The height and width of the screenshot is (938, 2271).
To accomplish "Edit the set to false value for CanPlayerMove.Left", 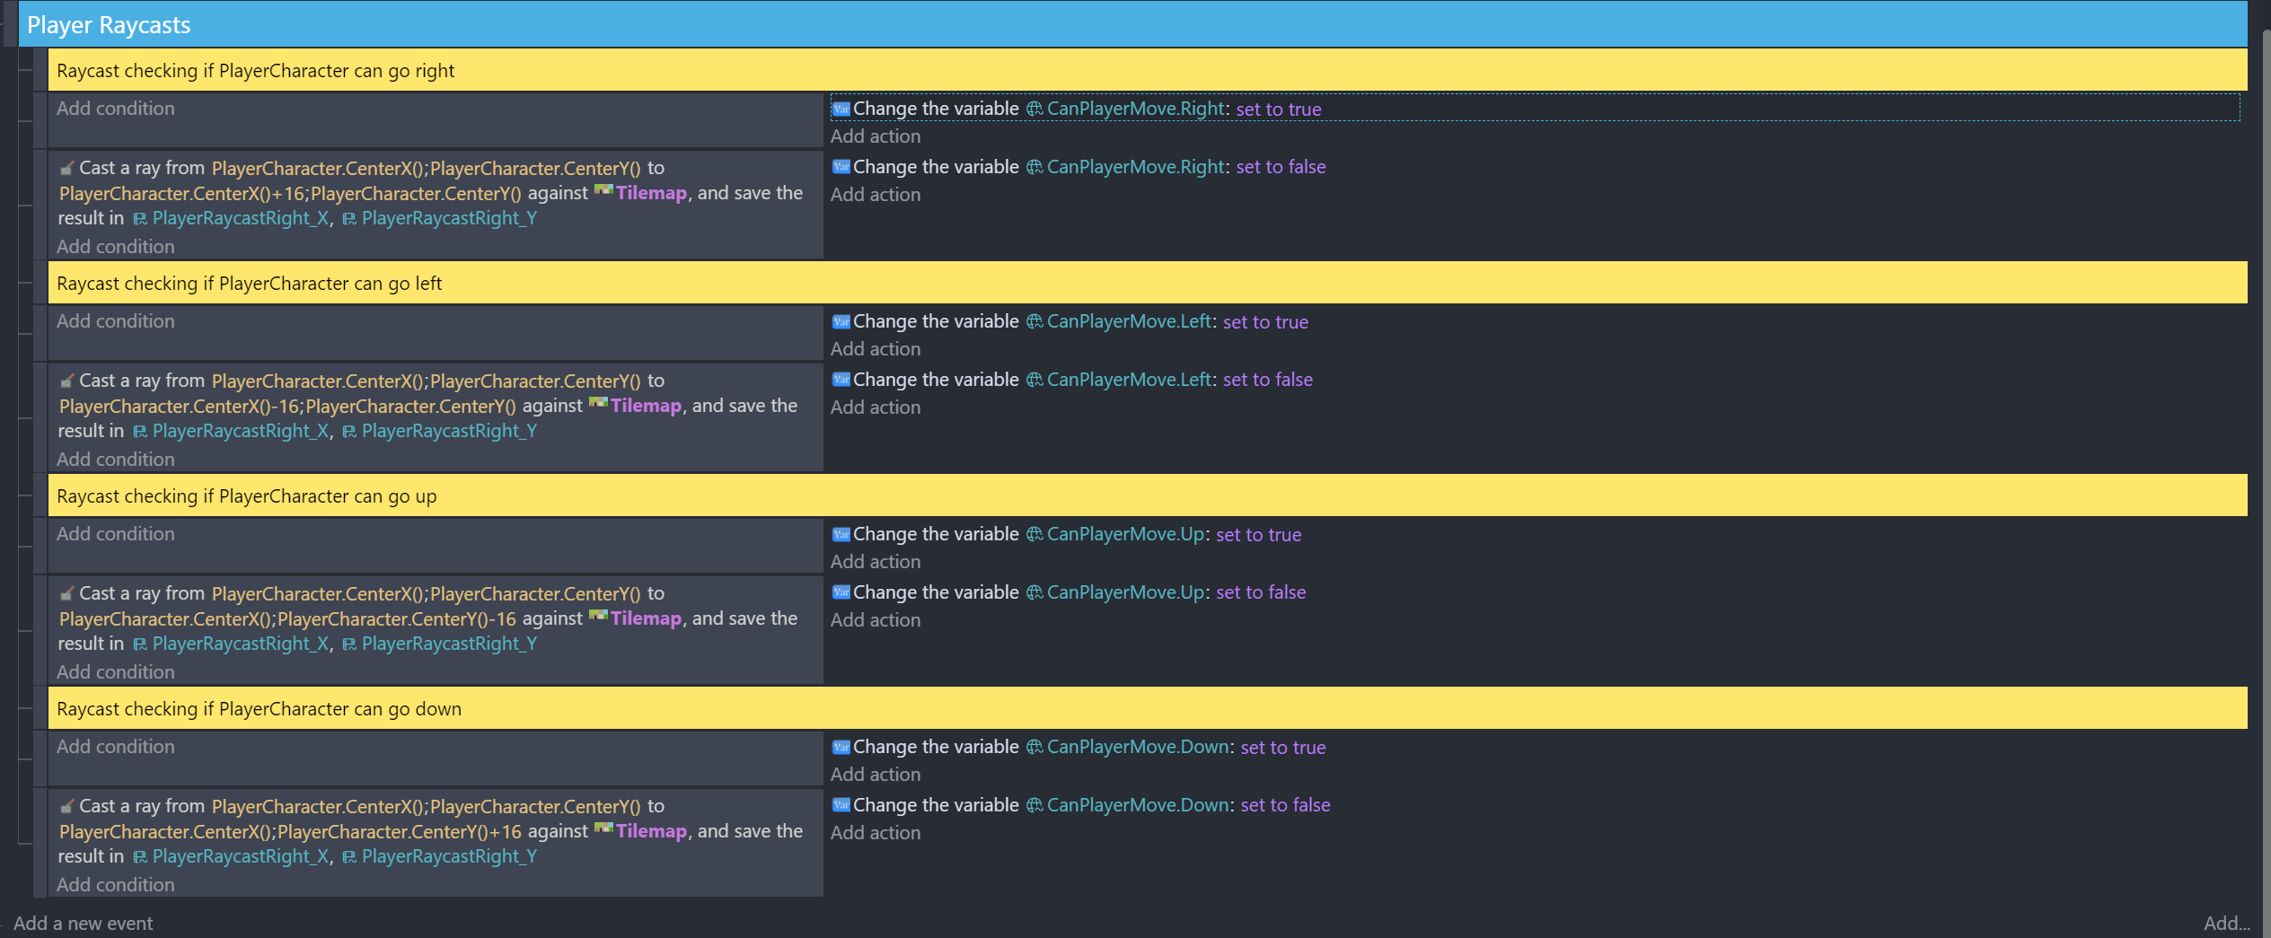I will 1267,380.
